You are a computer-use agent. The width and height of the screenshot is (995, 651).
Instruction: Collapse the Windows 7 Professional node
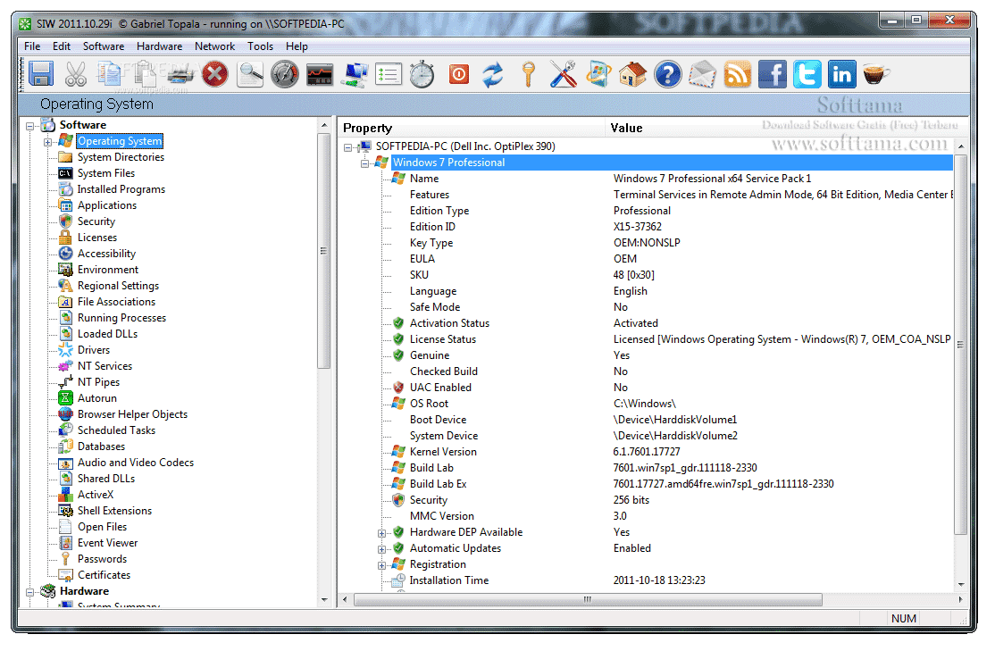click(x=364, y=162)
